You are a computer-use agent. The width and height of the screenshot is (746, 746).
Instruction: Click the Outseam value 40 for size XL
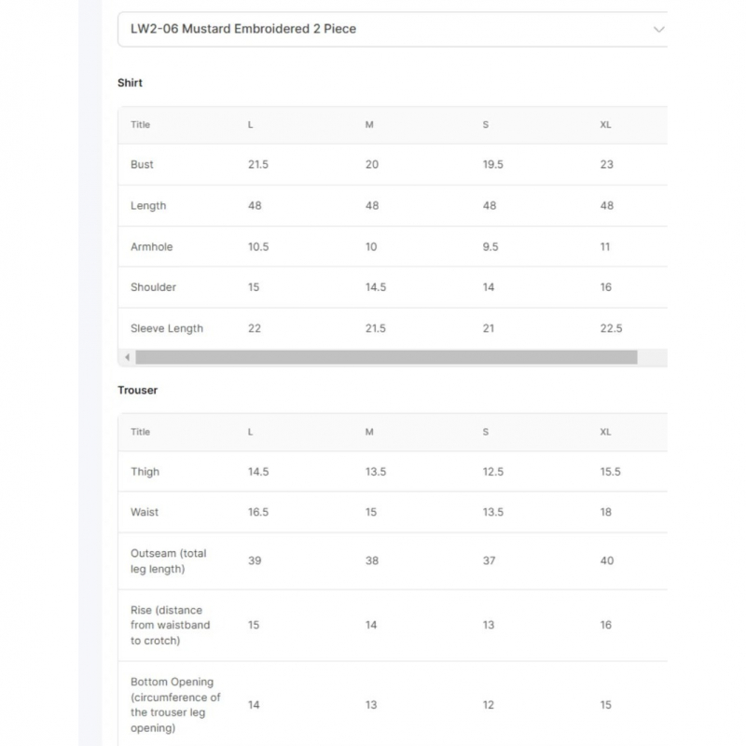click(x=606, y=560)
